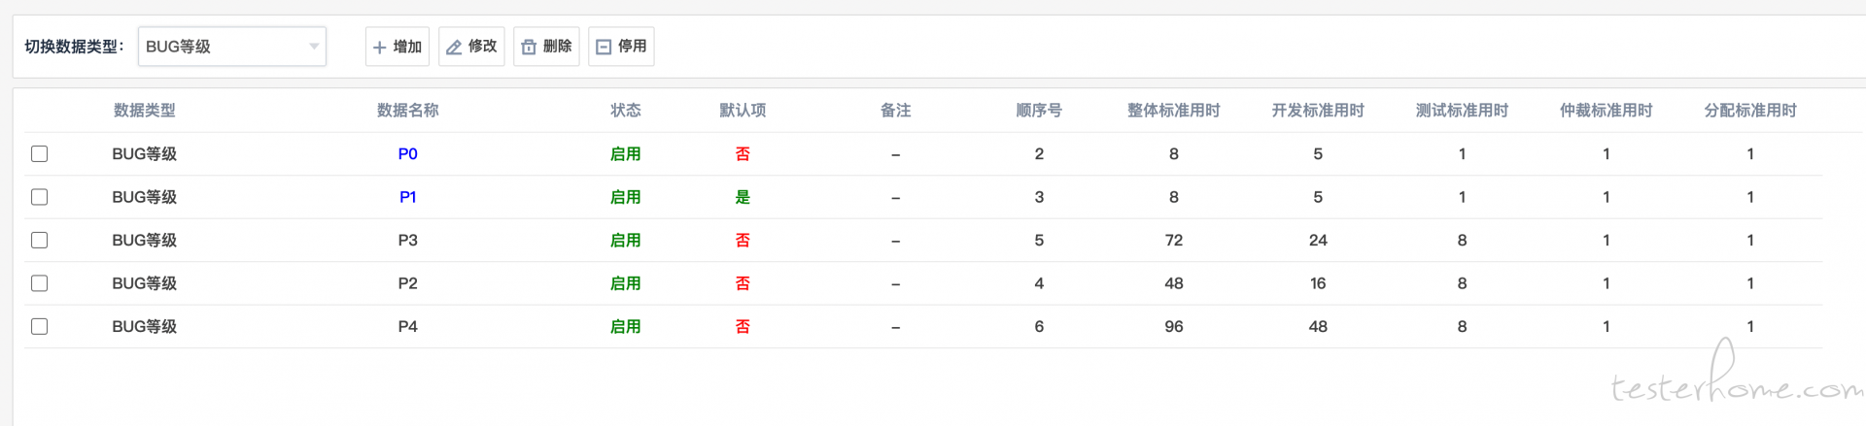
Task: Click the trash icon for 删除
Action: coord(529,47)
